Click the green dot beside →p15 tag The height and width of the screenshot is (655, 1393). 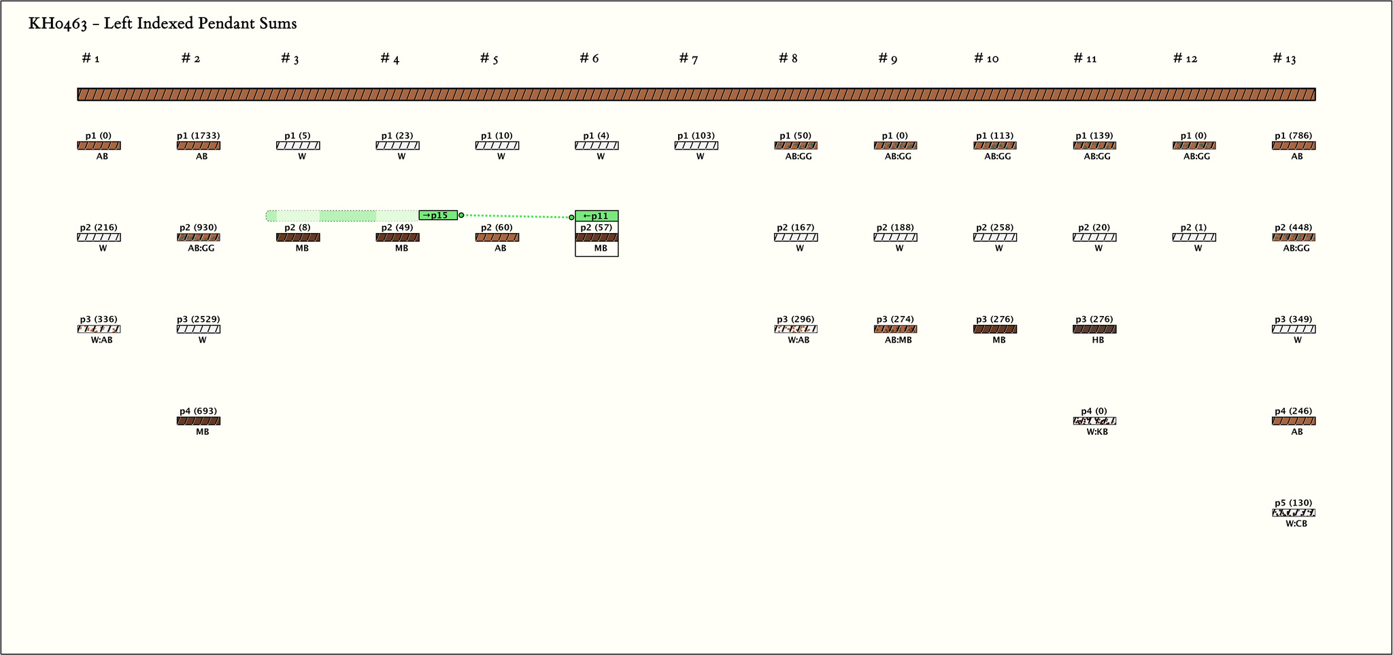click(461, 215)
